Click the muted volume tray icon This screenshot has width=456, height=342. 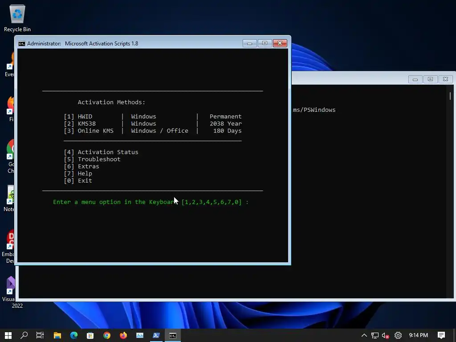click(x=386, y=335)
